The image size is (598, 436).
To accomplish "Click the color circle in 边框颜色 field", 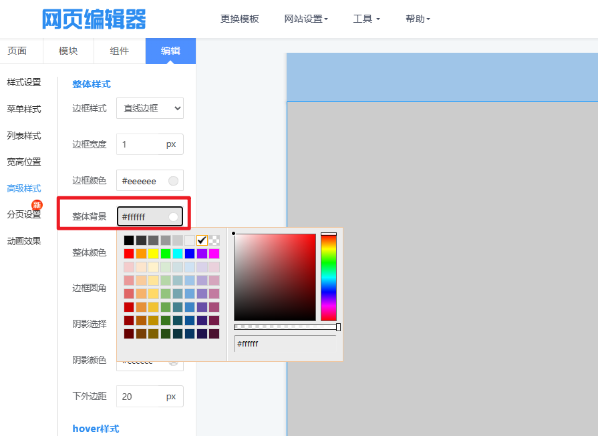I will [173, 181].
